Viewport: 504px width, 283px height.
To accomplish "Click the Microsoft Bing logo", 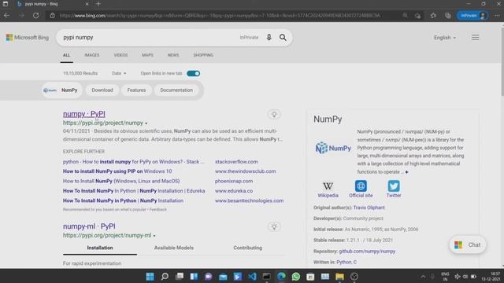I will [28, 37].
